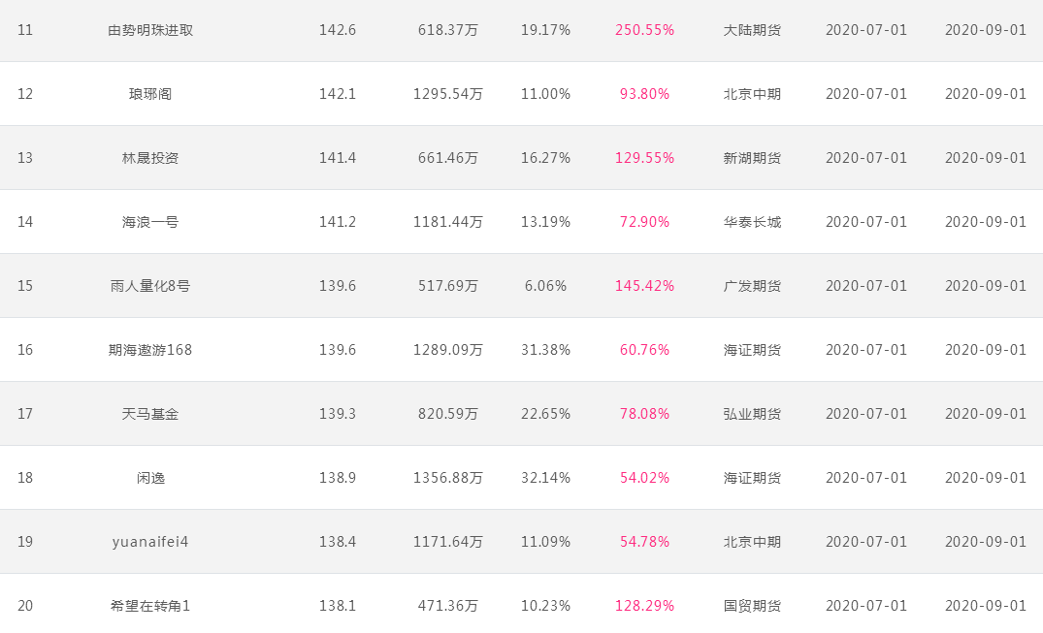Click the 145.42% return figure
The image size is (1043, 633).
[x=644, y=286]
